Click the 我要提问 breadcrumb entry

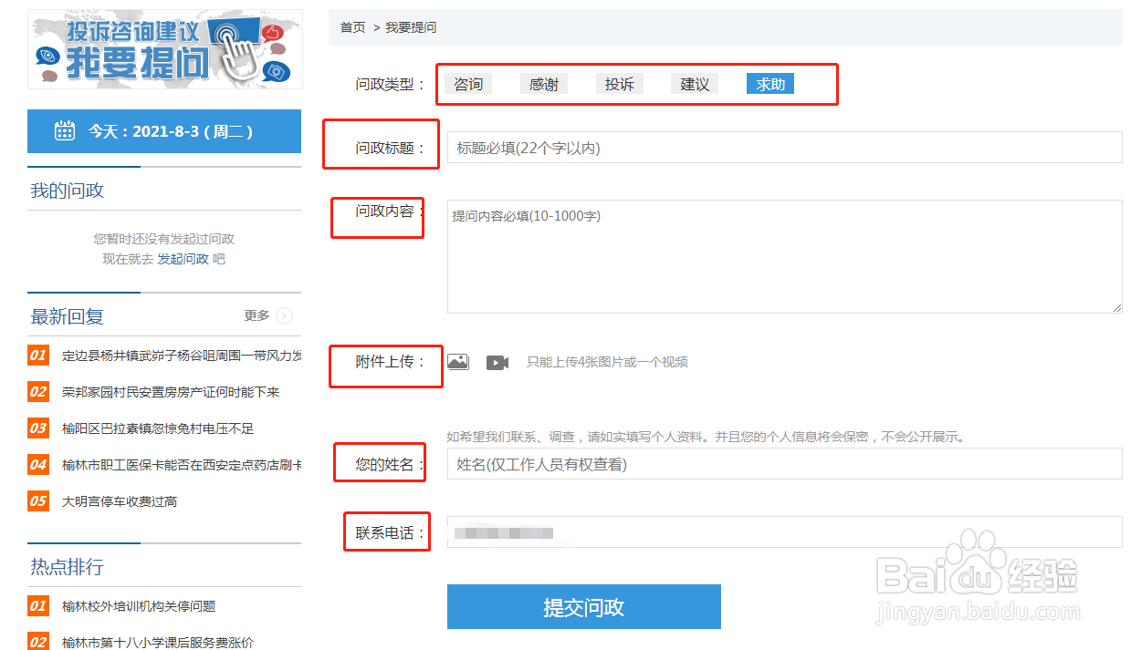tap(412, 27)
